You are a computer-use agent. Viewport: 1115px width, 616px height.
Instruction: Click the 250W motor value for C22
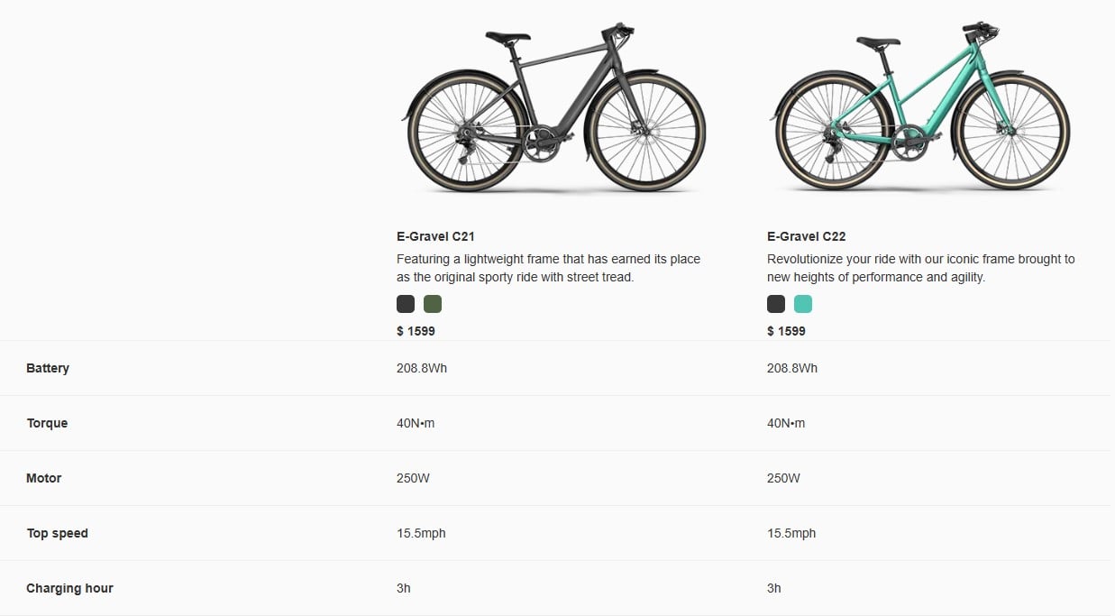783,478
